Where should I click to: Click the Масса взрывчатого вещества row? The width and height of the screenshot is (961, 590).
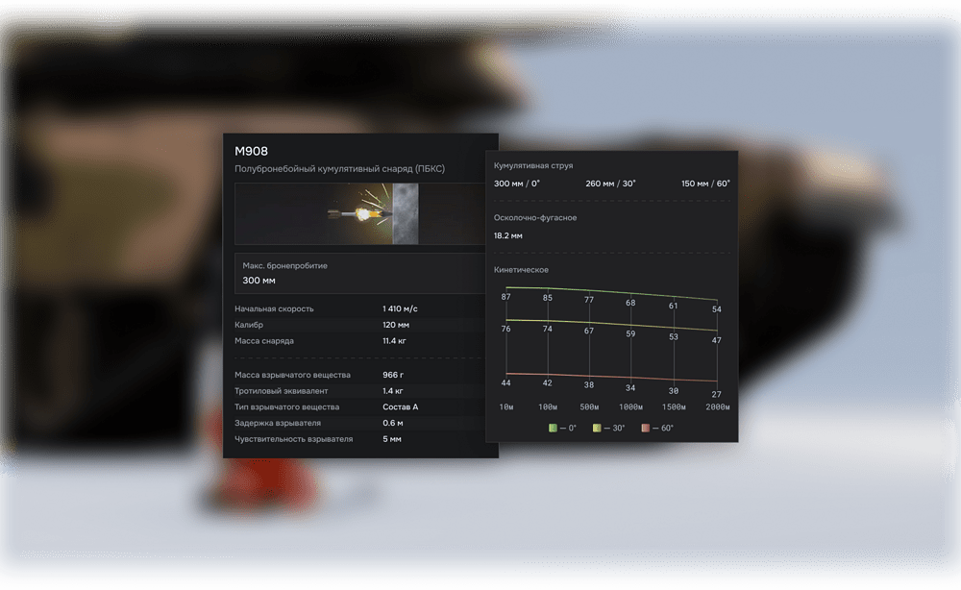tap(360, 374)
